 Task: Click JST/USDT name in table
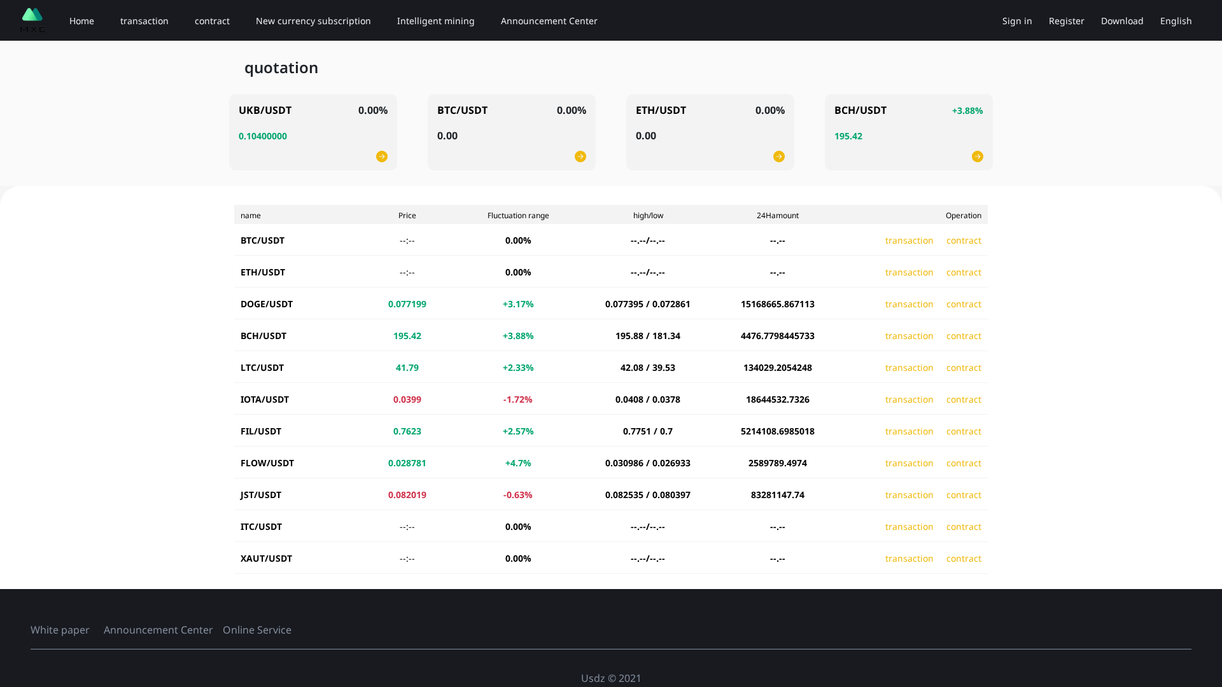point(261,495)
